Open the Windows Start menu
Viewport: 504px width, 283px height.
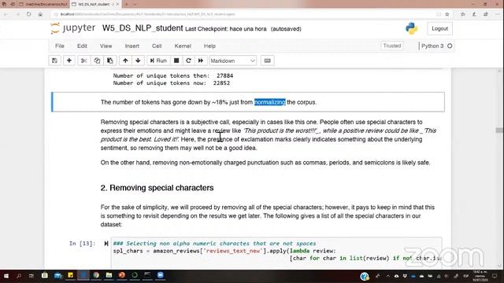pos(6,276)
